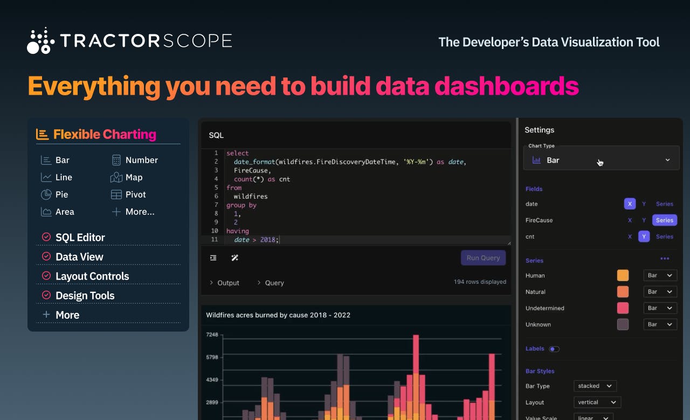Click the Human series orange color swatch
This screenshot has height=420, width=690.
tap(623, 275)
